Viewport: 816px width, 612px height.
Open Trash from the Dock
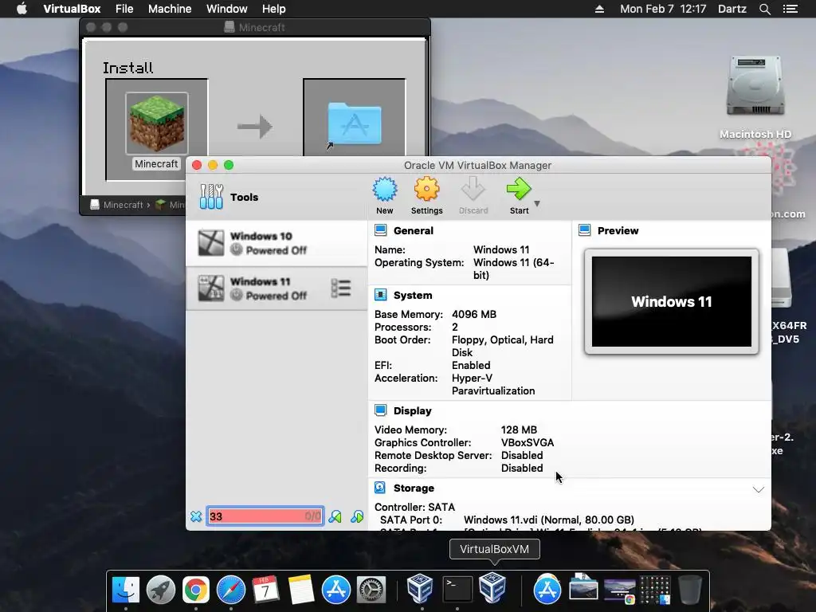(x=690, y=590)
